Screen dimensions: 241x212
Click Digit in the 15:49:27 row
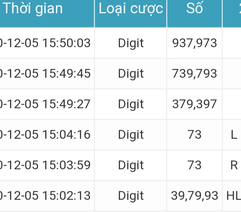[x=131, y=104]
